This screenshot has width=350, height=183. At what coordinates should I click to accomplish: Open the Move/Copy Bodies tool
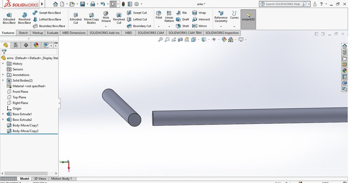(x=91, y=18)
